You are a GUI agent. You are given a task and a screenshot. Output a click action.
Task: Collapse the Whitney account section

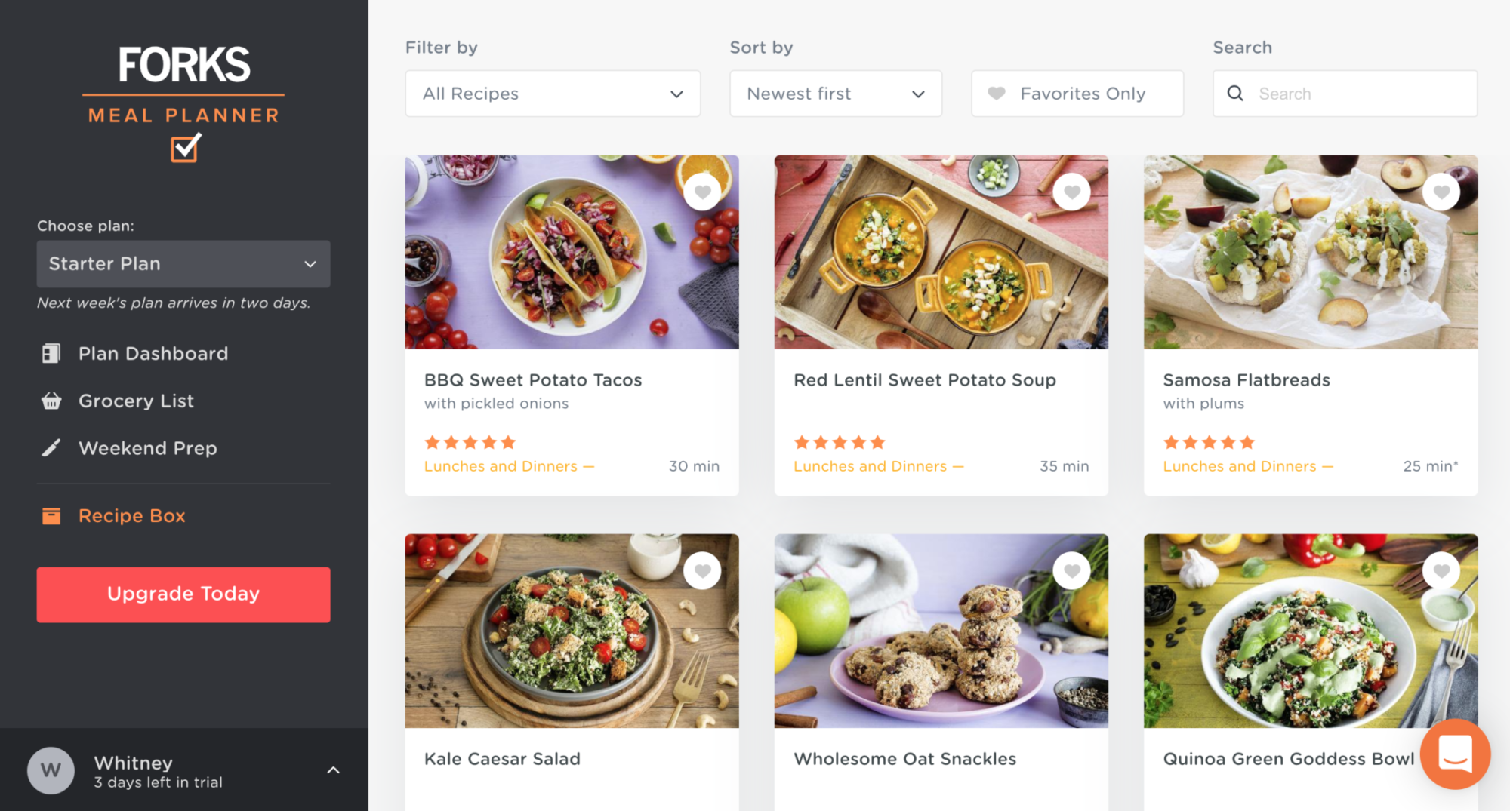tap(334, 770)
